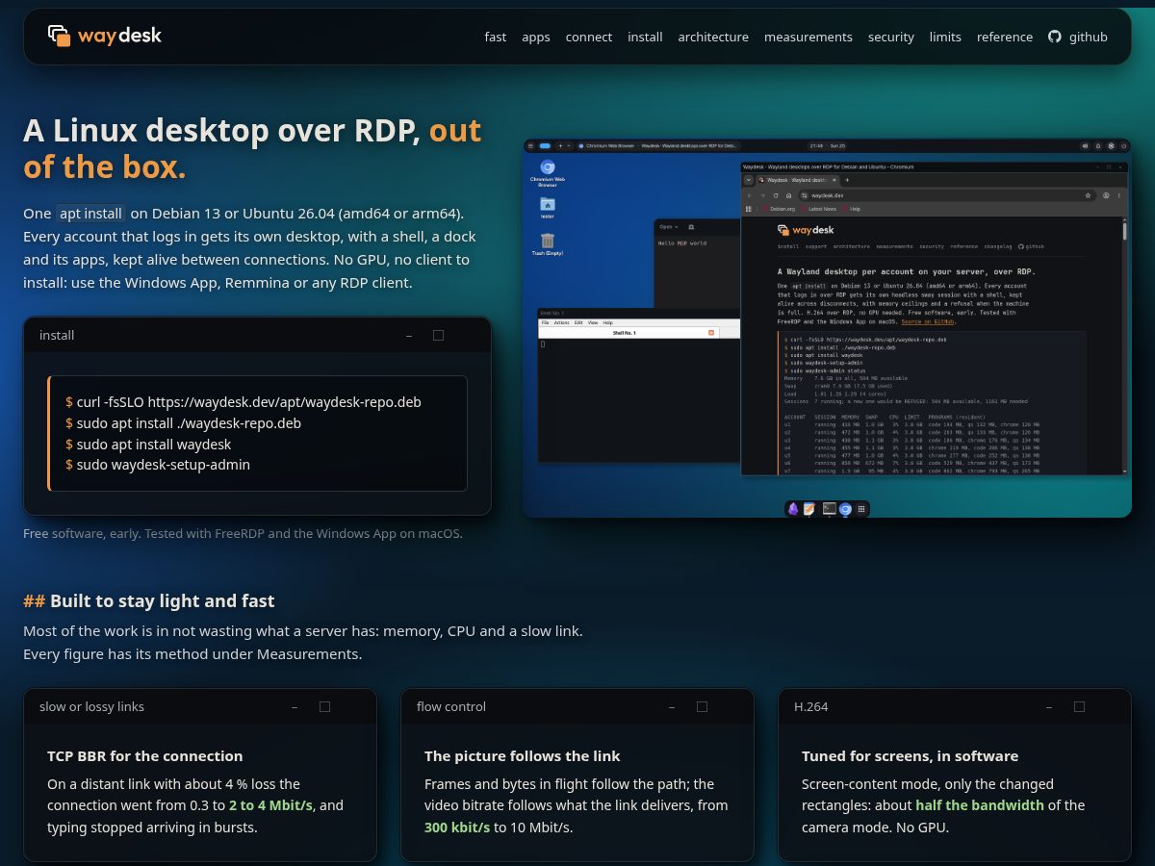Click the 'Free software, early. Tested with FreeRDP' note

(243, 533)
